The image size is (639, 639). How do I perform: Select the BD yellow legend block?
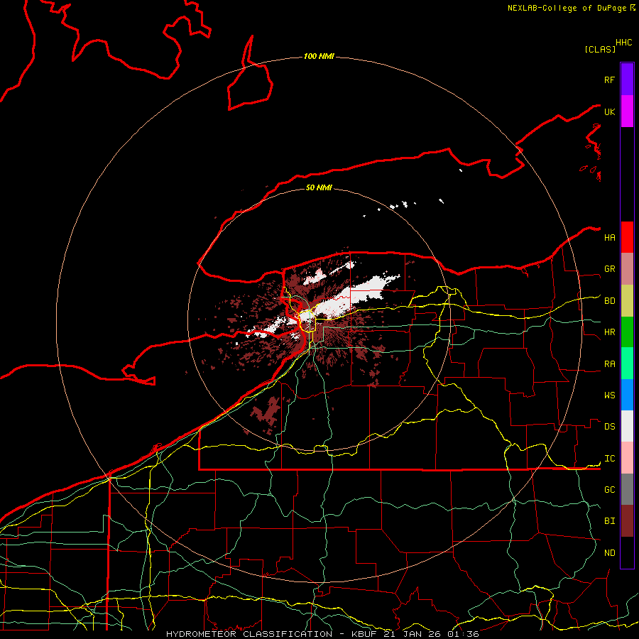(x=627, y=301)
